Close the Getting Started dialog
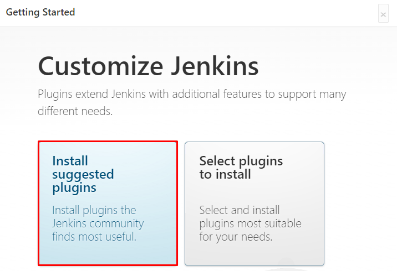The image size is (397, 271). [x=383, y=14]
